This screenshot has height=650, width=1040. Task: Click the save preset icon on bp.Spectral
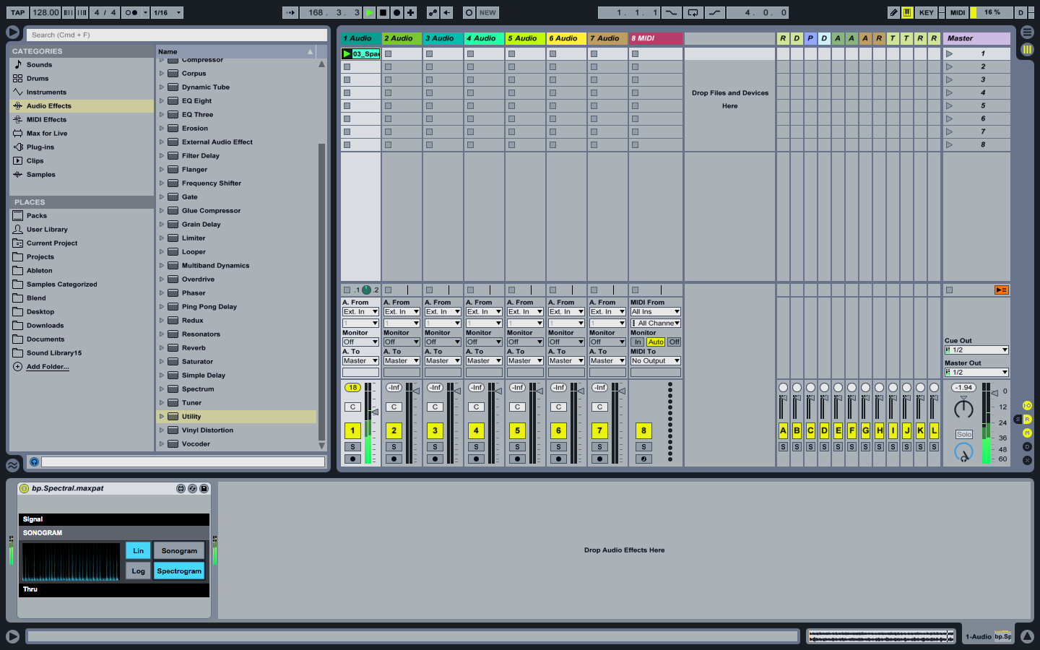coord(204,489)
